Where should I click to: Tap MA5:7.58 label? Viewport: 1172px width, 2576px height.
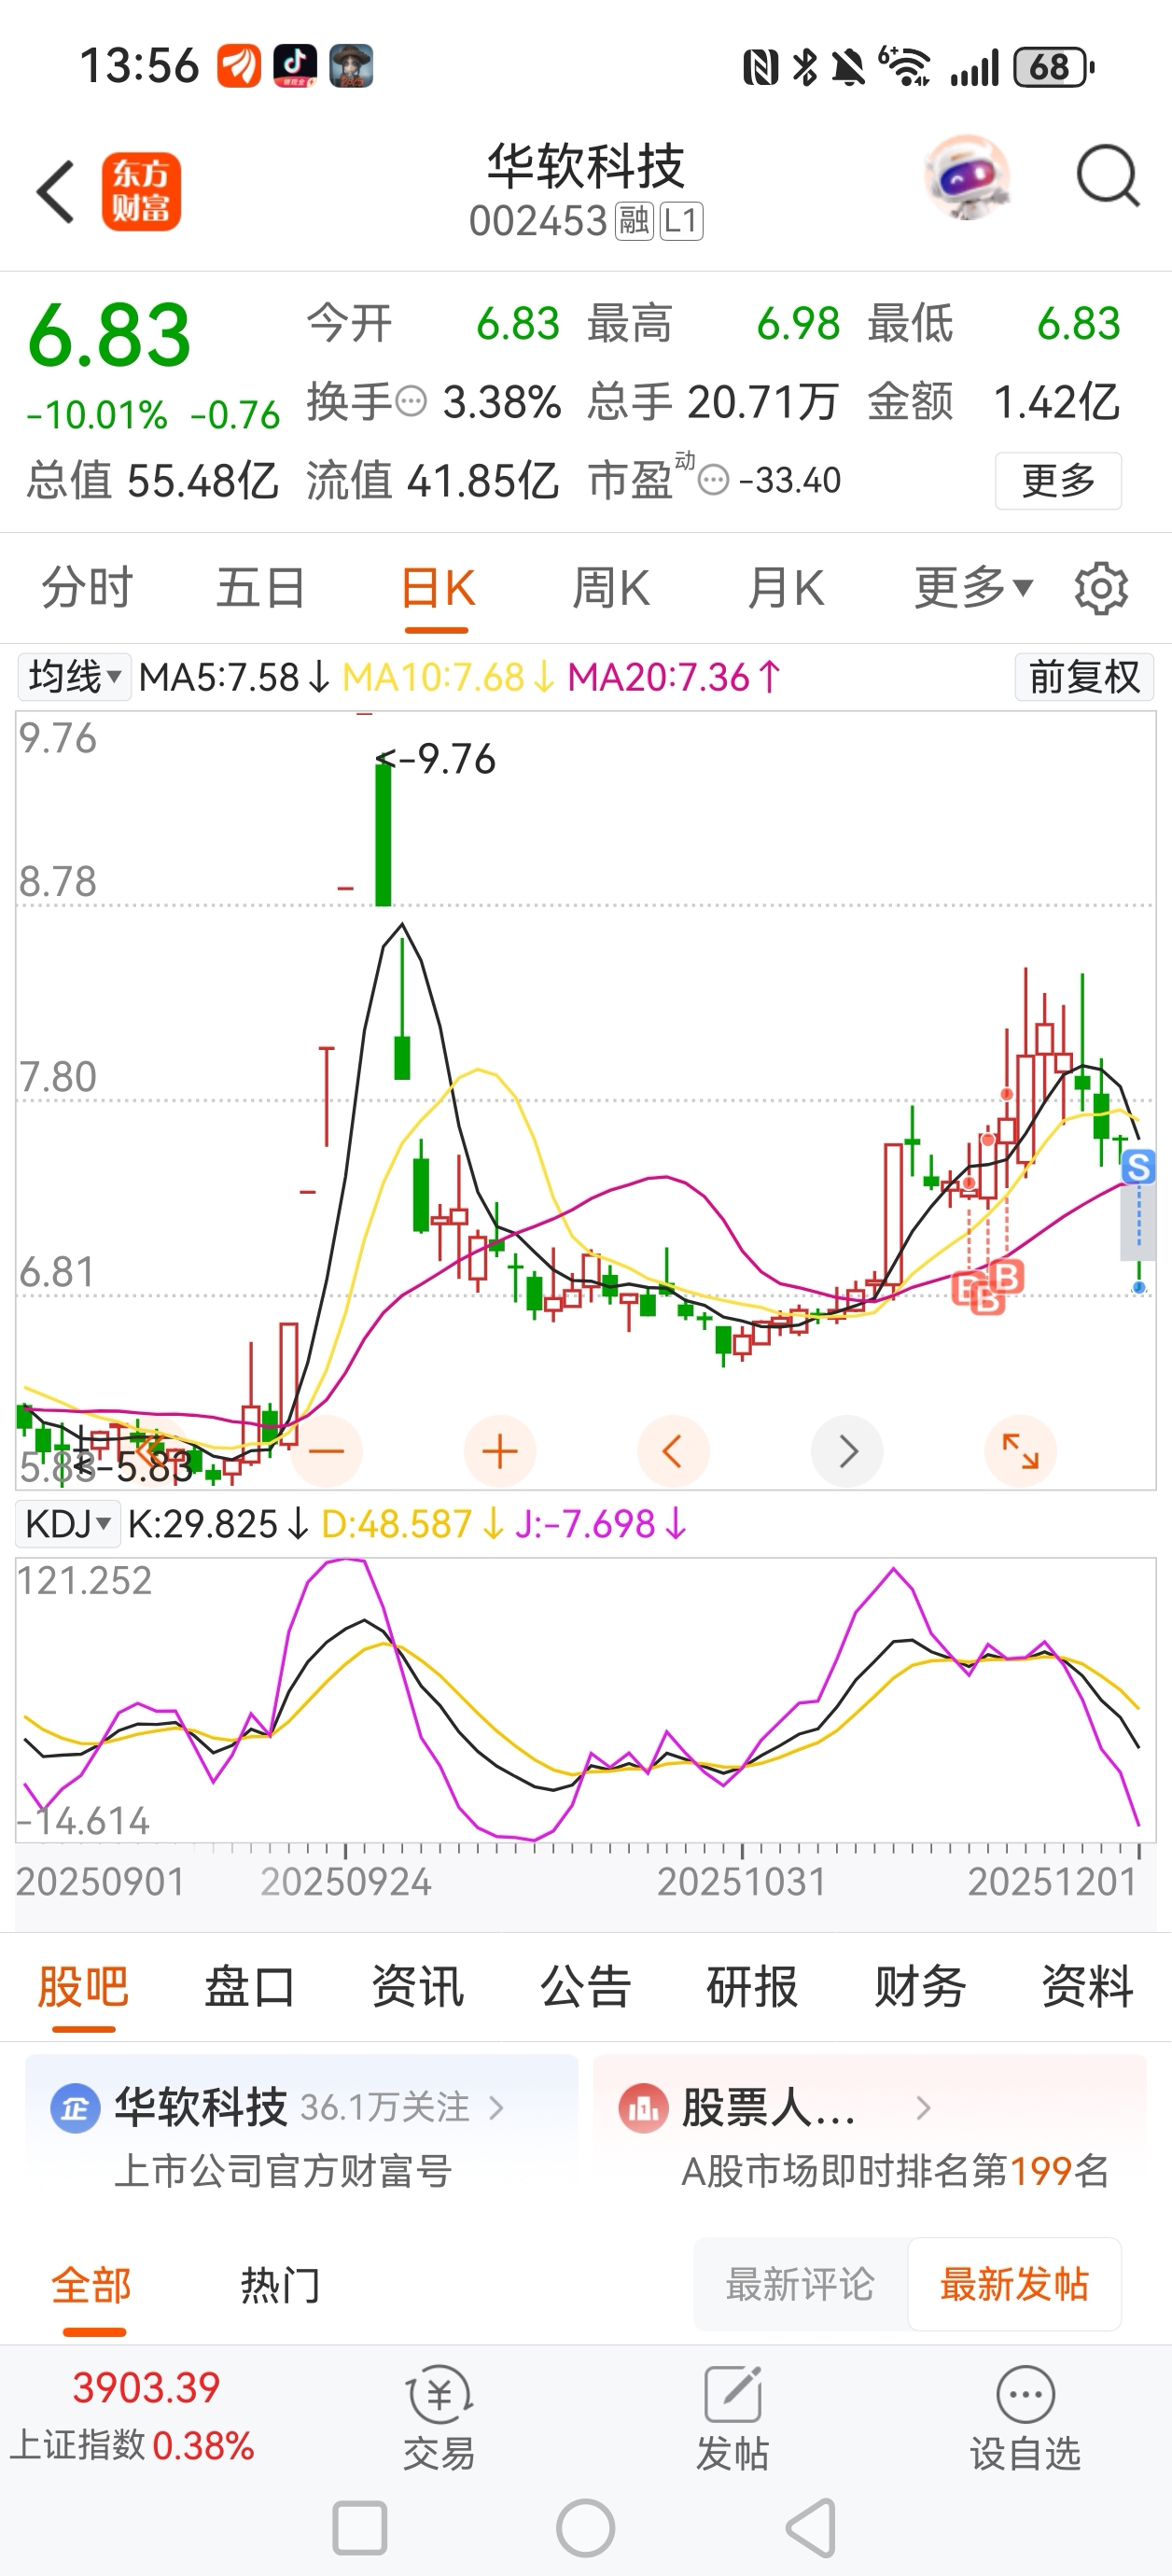pyautogui.click(x=234, y=677)
